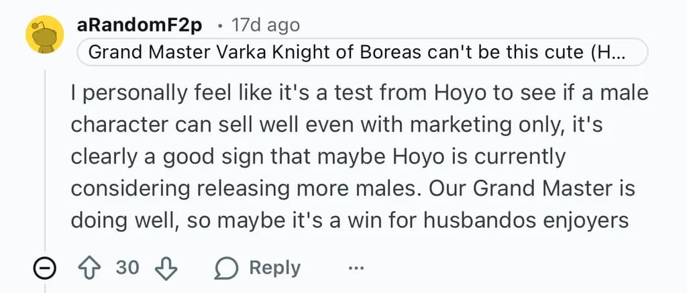Click the truncated '(H...' end of the flair

608,52
